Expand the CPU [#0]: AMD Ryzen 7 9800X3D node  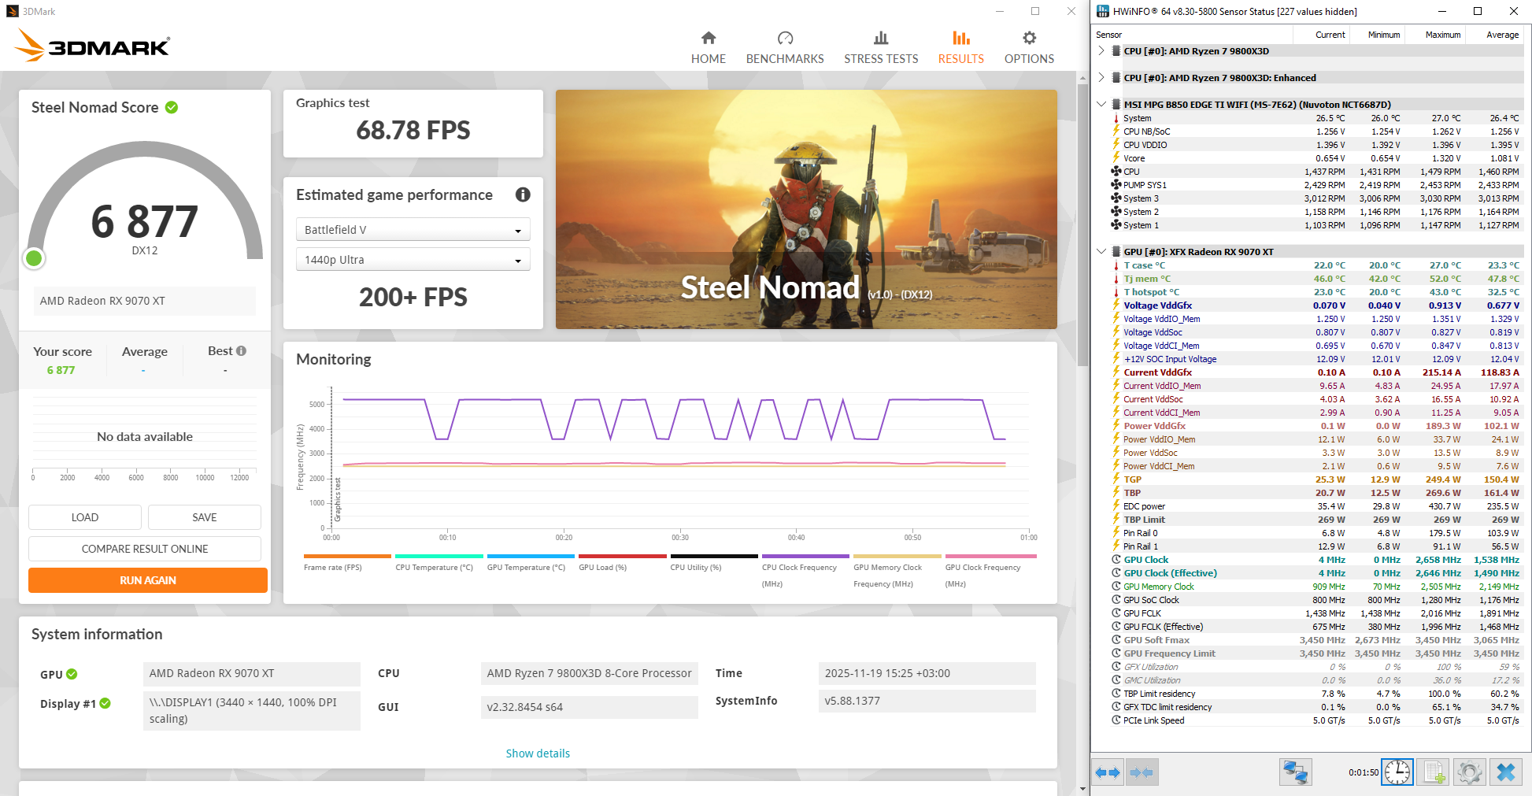(x=1101, y=51)
